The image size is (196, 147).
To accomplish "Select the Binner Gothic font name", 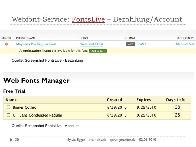I will 24,107.
